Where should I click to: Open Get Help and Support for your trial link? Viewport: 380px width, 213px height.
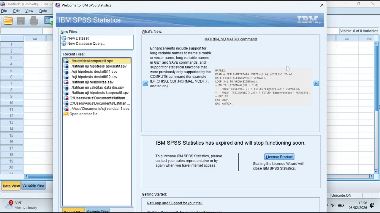click(175, 203)
